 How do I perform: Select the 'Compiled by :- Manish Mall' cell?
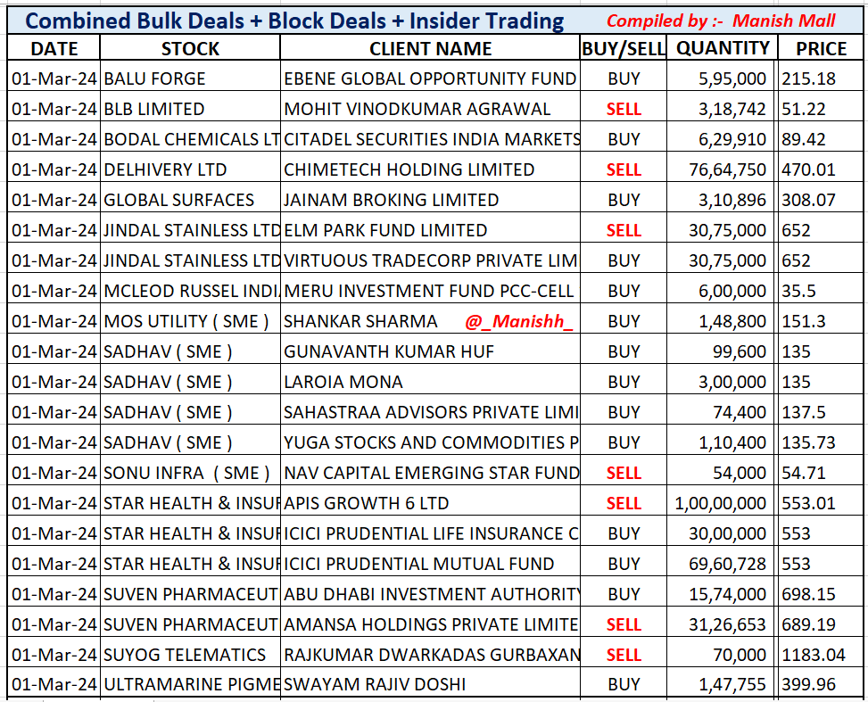(722, 21)
